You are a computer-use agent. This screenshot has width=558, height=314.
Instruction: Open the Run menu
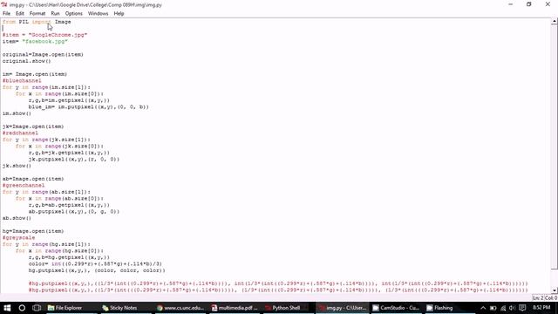(x=55, y=14)
